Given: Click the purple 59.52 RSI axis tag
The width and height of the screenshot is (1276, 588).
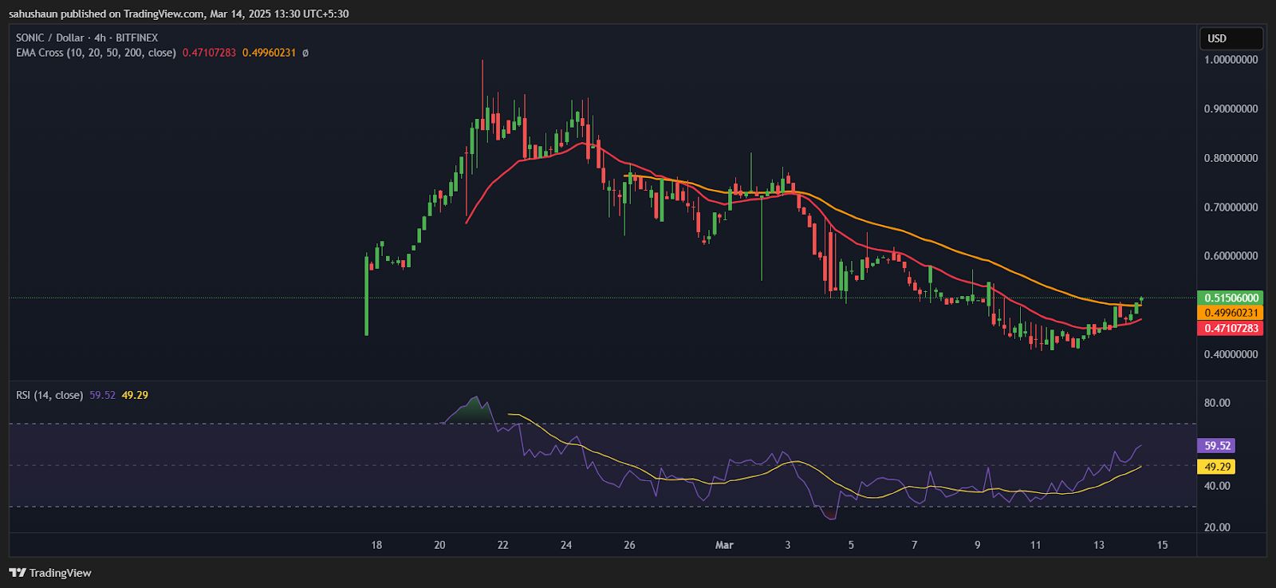Looking at the screenshot, I should [x=1217, y=446].
